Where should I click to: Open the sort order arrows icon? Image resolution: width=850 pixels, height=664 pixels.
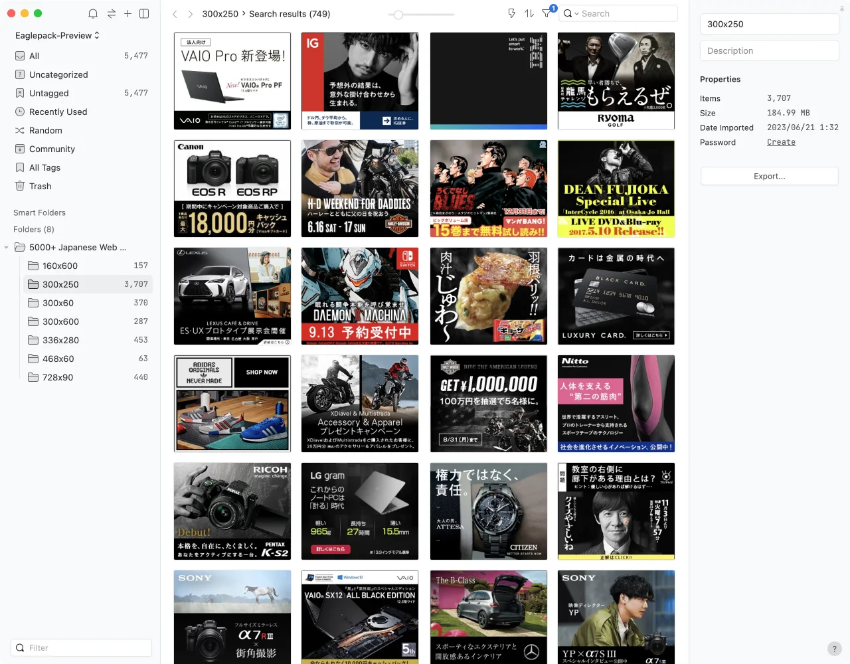click(x=529, y=13)
